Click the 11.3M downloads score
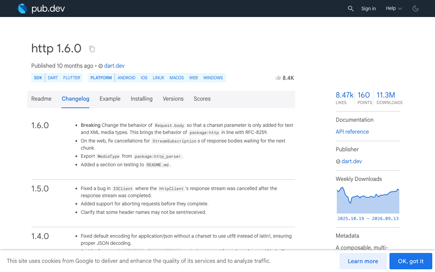 coord(389,98)
